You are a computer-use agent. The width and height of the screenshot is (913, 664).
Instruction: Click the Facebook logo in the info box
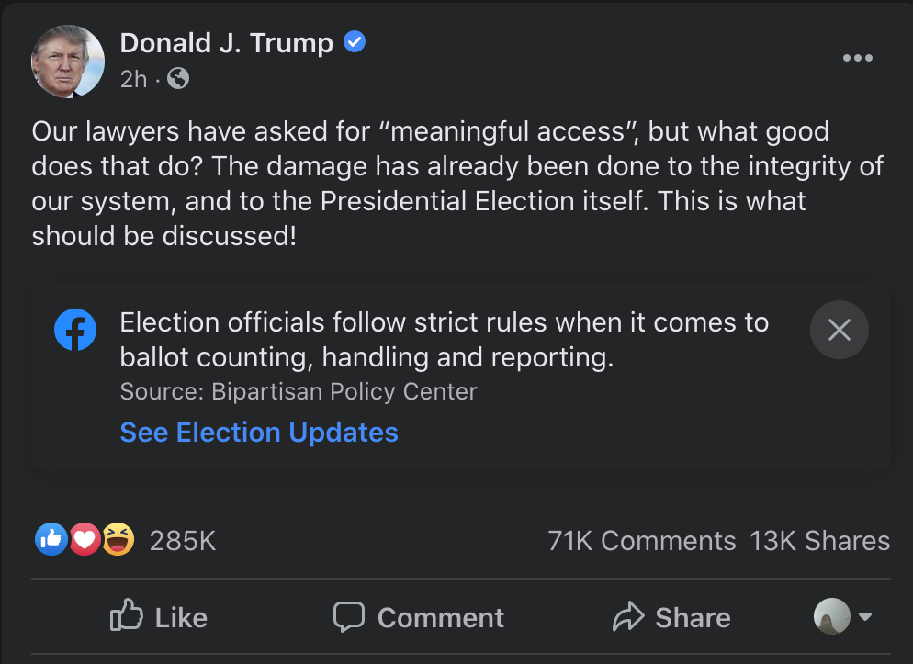tap(75, 330)
